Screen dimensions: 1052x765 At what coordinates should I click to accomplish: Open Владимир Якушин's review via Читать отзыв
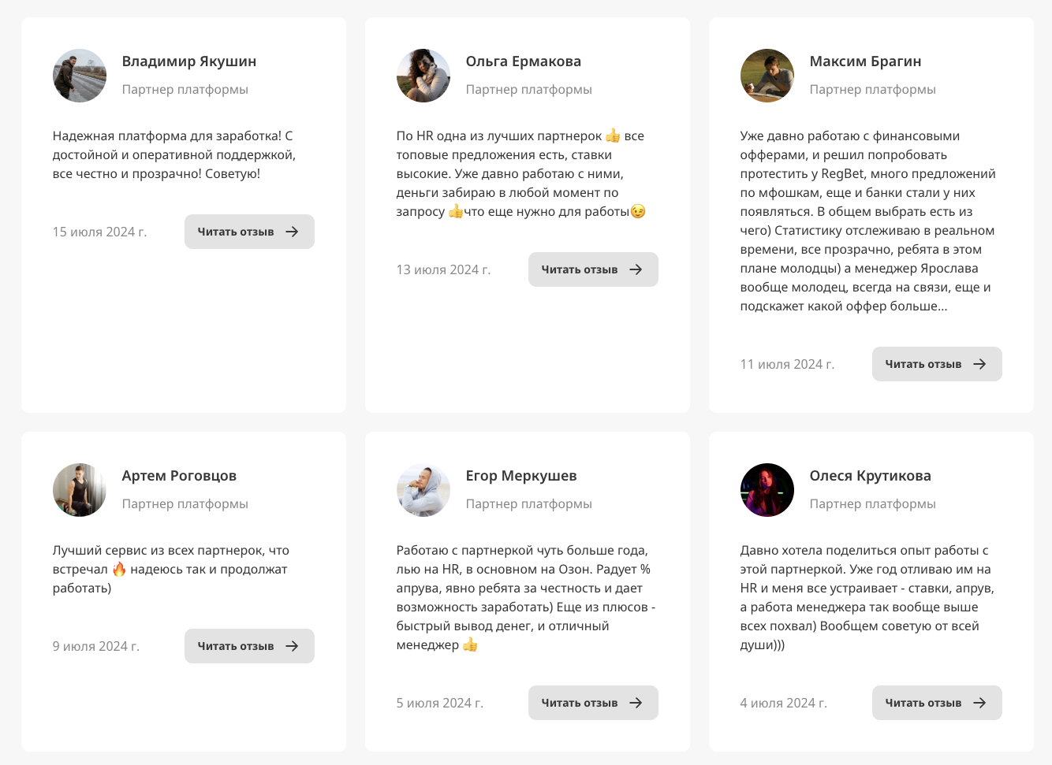pos(249,232)
